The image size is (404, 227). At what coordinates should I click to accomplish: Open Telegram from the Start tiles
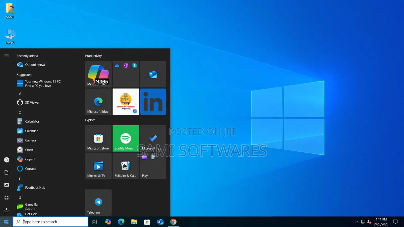98,202
